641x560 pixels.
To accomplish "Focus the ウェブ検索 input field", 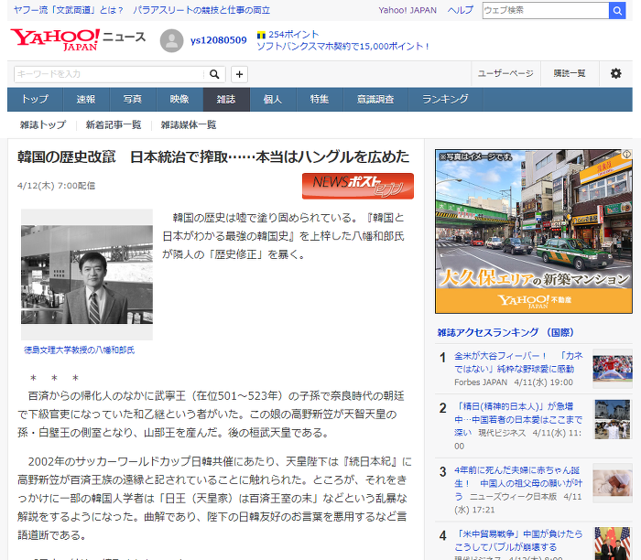I will [x=546, y=11].
